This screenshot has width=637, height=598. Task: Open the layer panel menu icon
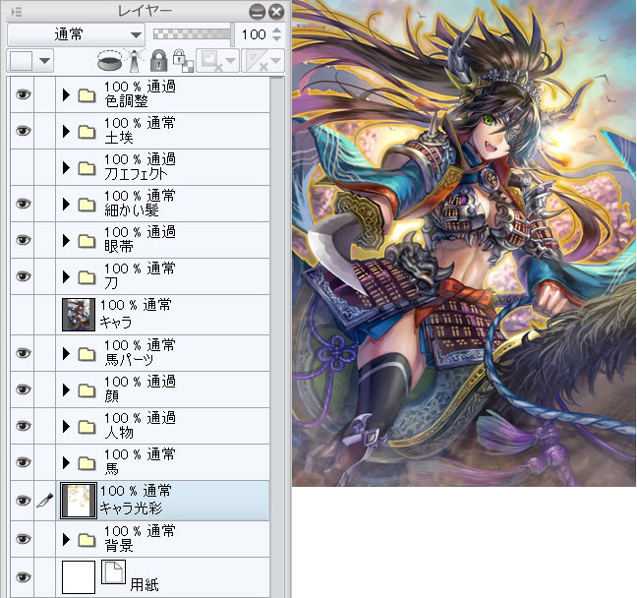click(17, 12)
